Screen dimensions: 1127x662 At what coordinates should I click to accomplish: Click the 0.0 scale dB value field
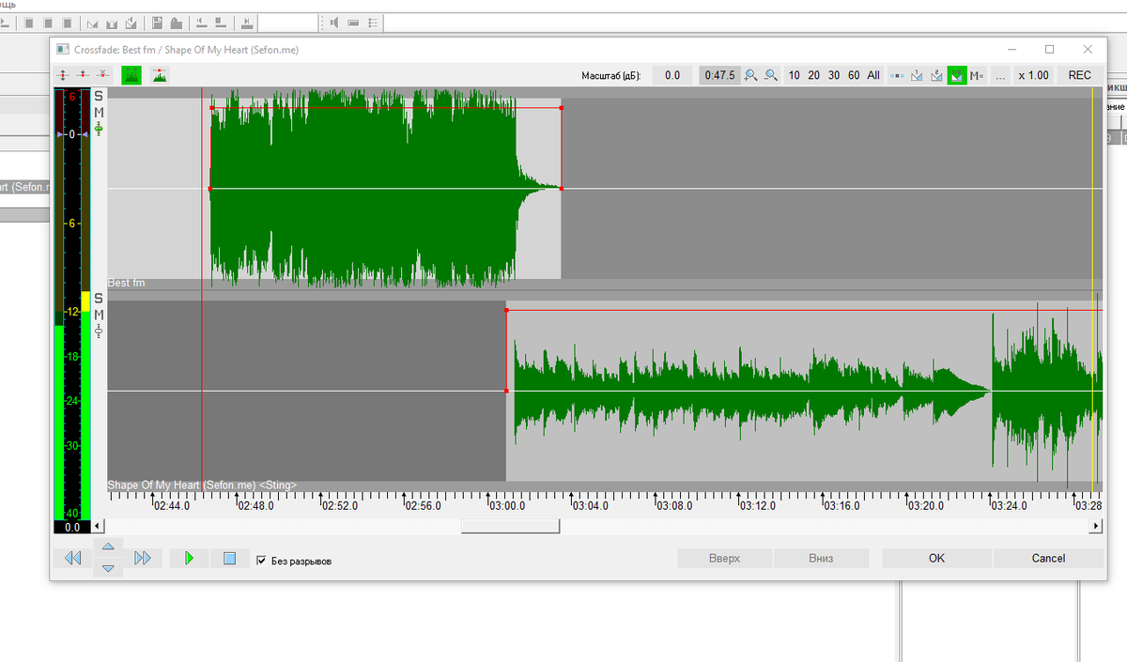point(672,75)
